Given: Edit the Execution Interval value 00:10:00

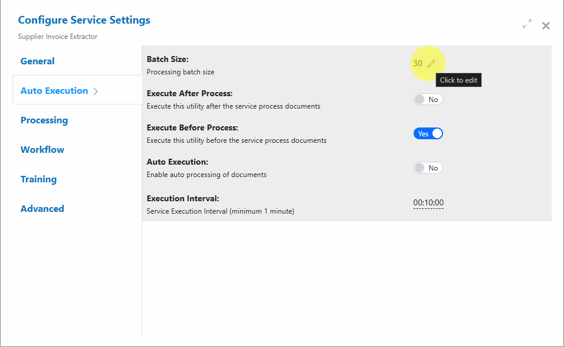Looking at the screenshot, I should pos(428,202).
